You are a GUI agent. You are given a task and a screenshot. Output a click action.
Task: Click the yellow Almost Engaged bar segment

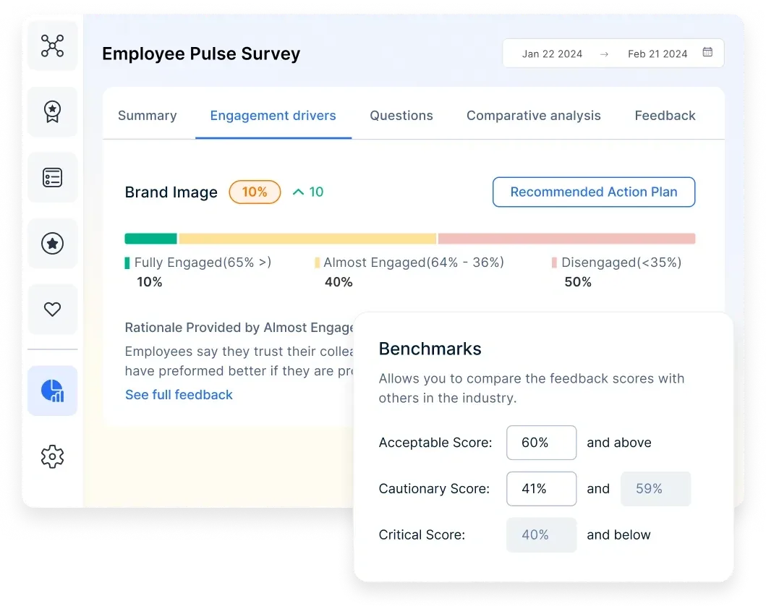(x=307, y=238)
